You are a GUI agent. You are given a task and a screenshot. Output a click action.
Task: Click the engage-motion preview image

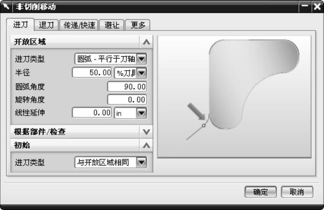click(235, 97)
